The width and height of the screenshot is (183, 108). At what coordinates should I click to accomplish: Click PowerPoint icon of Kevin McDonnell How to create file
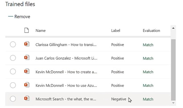click(x=27, y=71)
